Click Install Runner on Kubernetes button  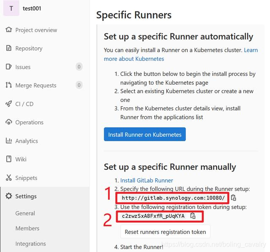(145, 134)
